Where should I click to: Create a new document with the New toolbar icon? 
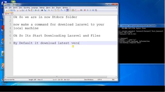click(6, 10)
